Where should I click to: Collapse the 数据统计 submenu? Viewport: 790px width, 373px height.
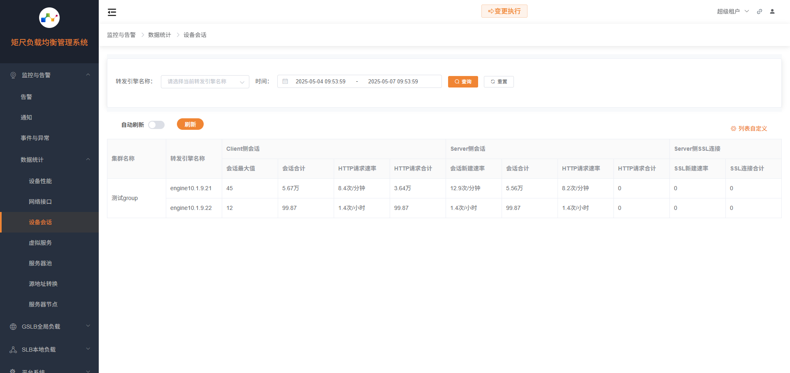click(88, 159)
